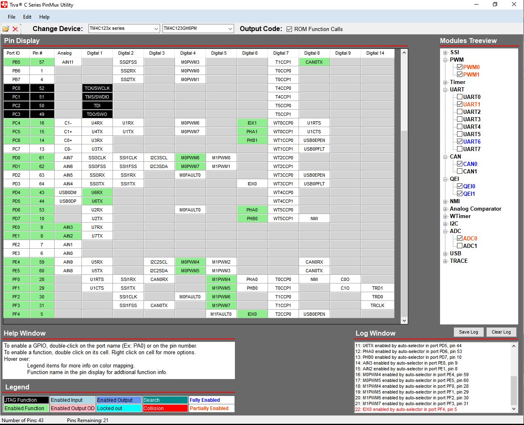Uncheck the UART1 checkbox
524x425 pixels.
pos(459,104)
